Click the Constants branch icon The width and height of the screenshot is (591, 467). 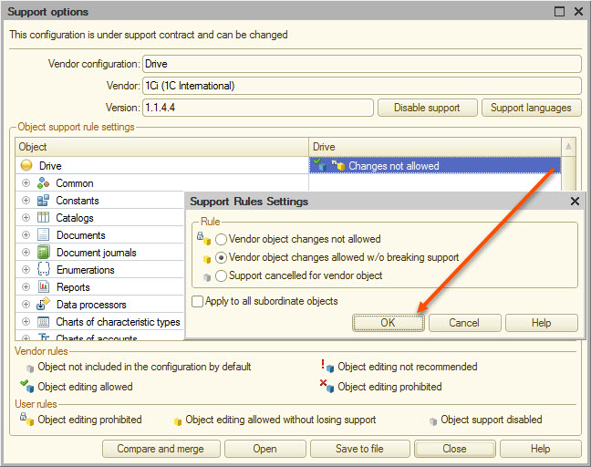(43, 200)
